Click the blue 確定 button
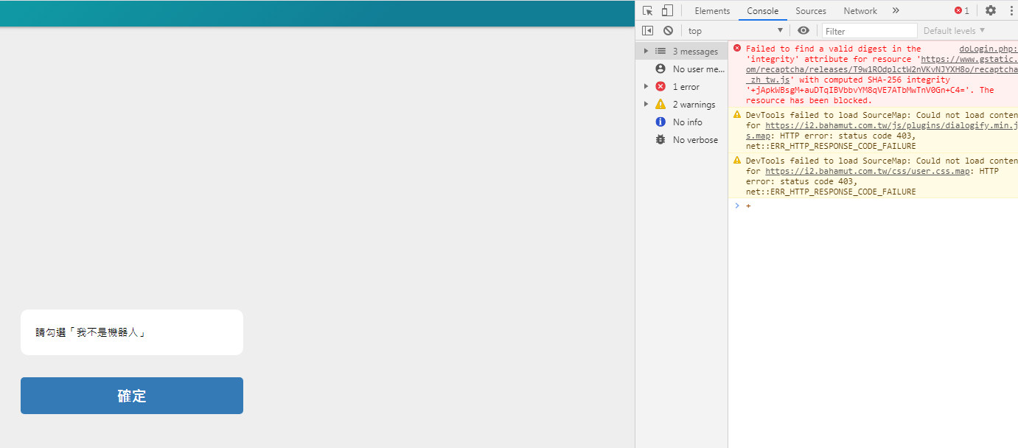 (x=132, y=396)
